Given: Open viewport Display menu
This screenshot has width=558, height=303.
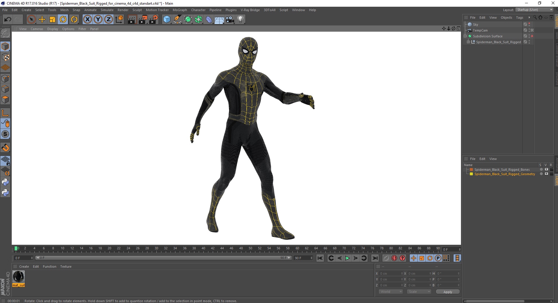Looking at the screenshot, I should 53,29.
